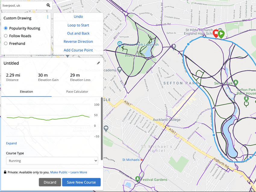Image resolution: width=256 pixels, height=192 pixels.
Task: Expand the elevation chart
Action: (11, 143)
